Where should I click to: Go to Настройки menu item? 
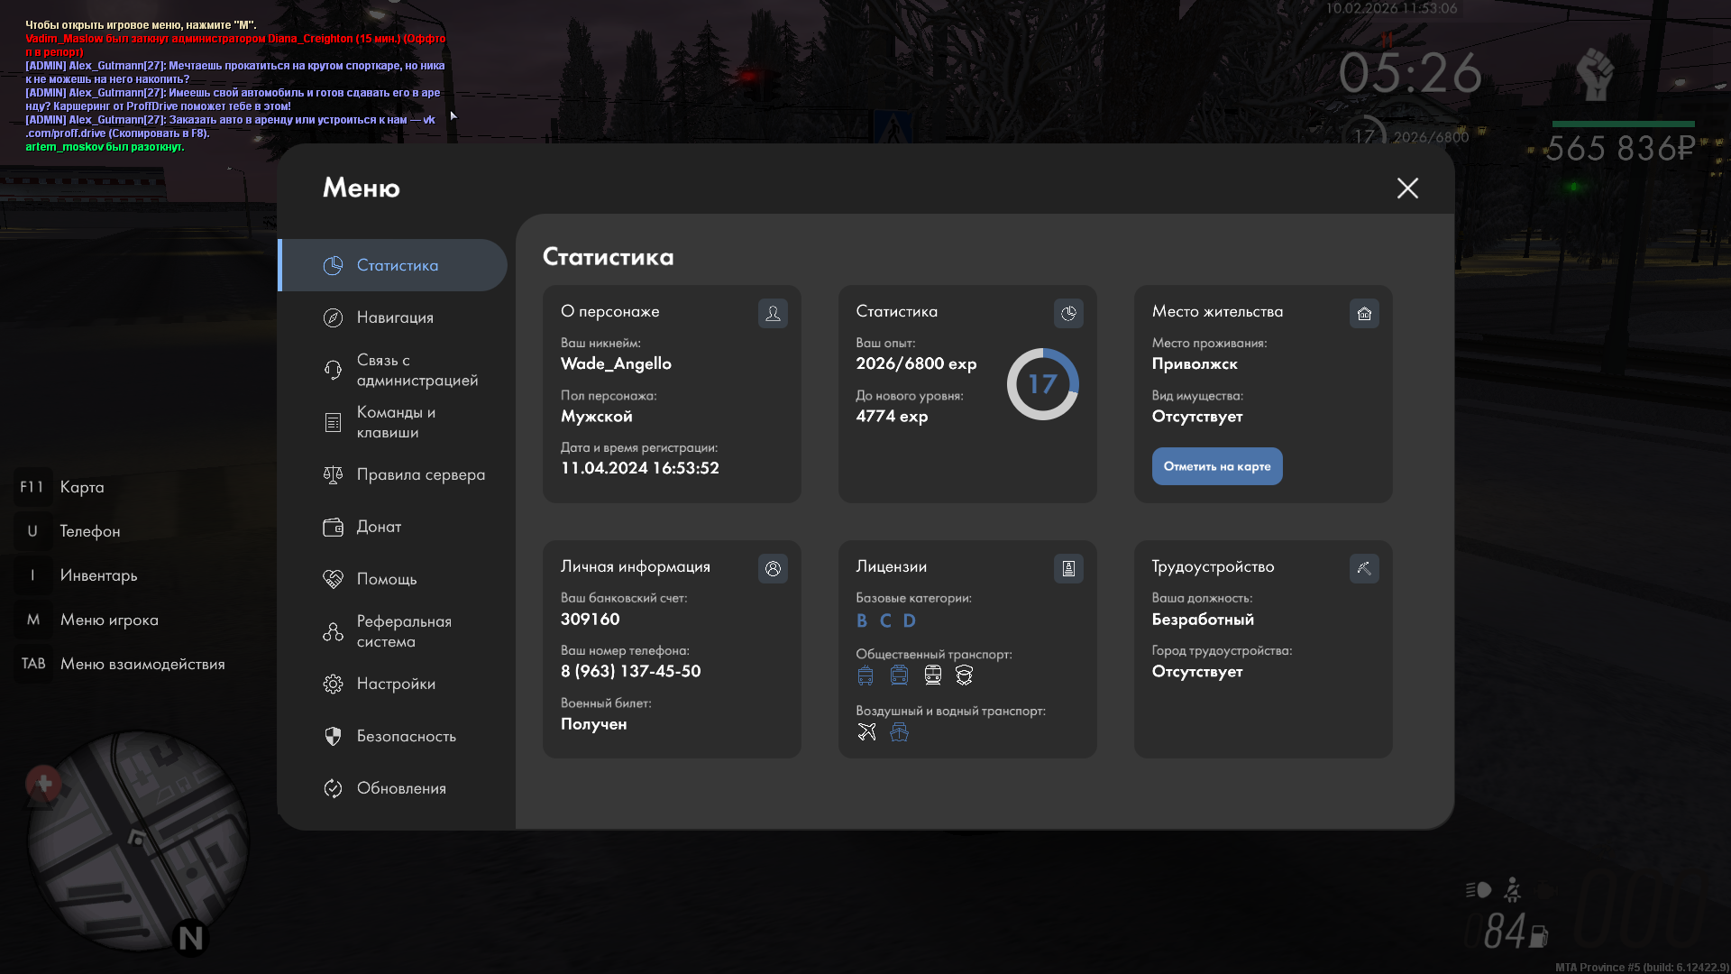pos(395,684)
